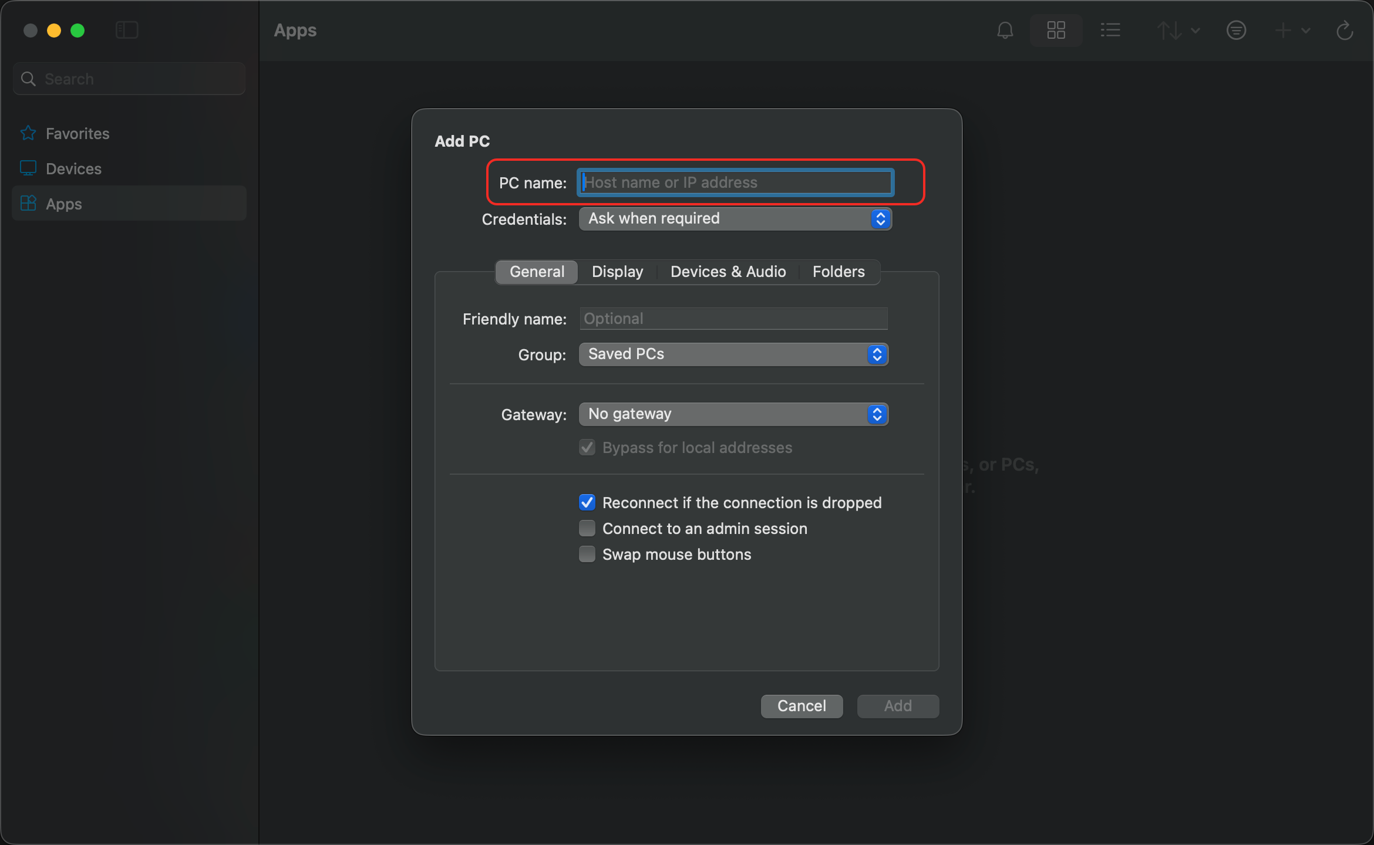Viewport: 1374px width, 845px height.
Task: Uncheck Reconnect if the connection is dropped
Action: point(587,502)
